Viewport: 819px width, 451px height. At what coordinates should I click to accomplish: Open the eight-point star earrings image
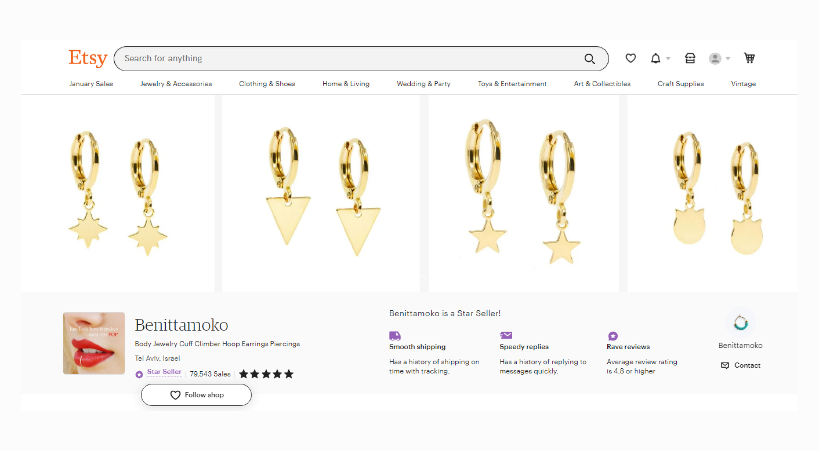(x=118, y=193)
